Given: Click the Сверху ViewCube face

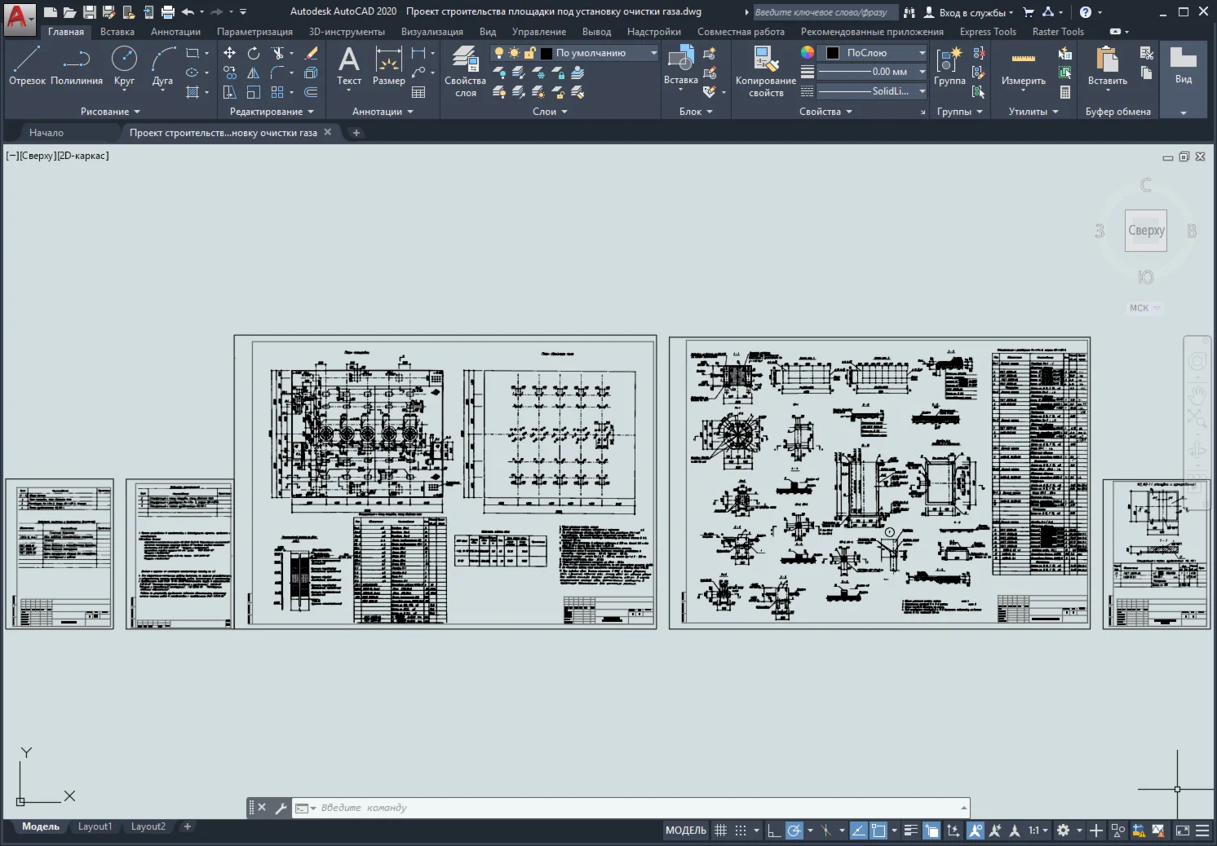Looking at the screenshot, I should click(x=1146, y=231).
